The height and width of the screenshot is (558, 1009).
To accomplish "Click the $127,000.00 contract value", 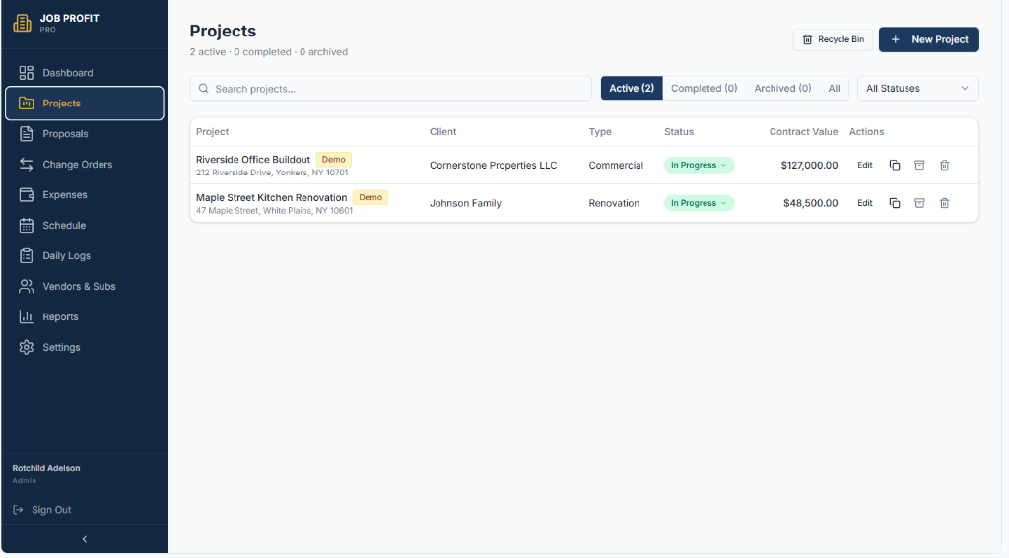I will pyautogui.click(x=809, y=165).
